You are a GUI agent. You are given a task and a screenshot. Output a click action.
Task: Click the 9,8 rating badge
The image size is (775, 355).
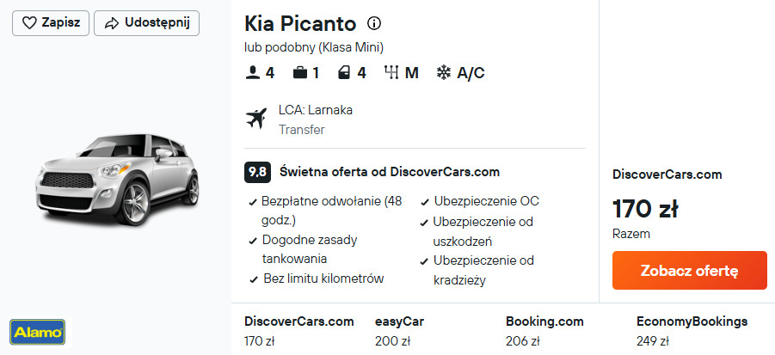coord(257,172)
